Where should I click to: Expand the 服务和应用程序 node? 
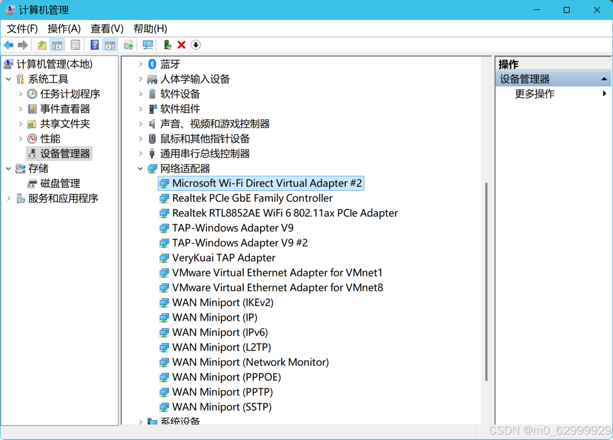[x=8, y=198]
